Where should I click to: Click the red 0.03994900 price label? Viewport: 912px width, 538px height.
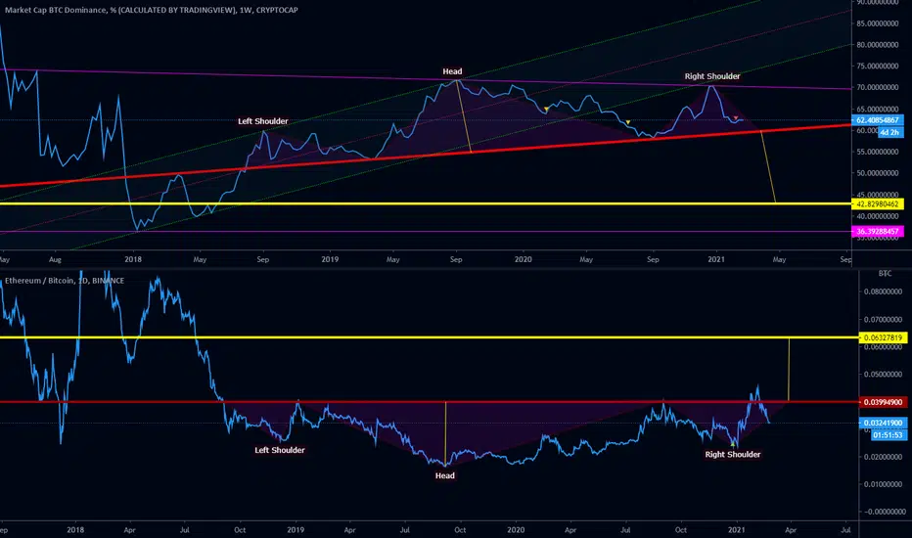883,402
